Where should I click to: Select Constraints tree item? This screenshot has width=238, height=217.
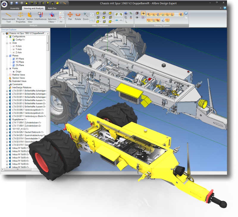tap(17, 84)
